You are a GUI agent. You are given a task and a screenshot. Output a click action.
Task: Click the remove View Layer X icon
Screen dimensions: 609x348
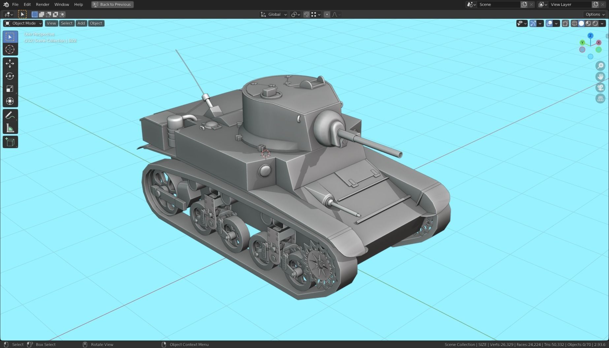[x=603, y=4]
